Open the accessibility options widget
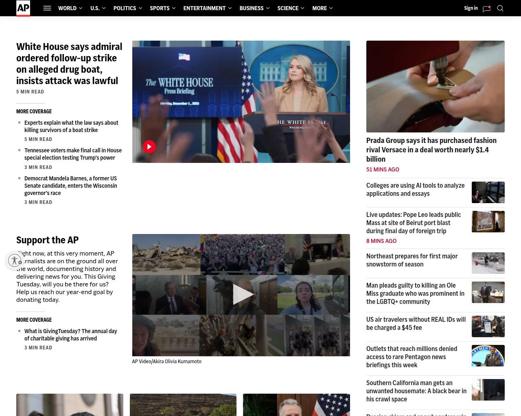This screenshot has width=521, height=416. coord(15,260)
